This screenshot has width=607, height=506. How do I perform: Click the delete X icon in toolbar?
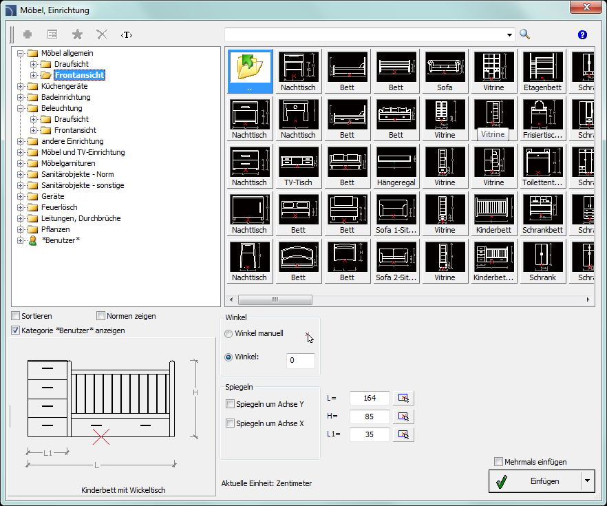click(x=102, y=34)
